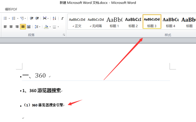Align text right
This screenshot has height=122, width=196.
pos(17,27)
